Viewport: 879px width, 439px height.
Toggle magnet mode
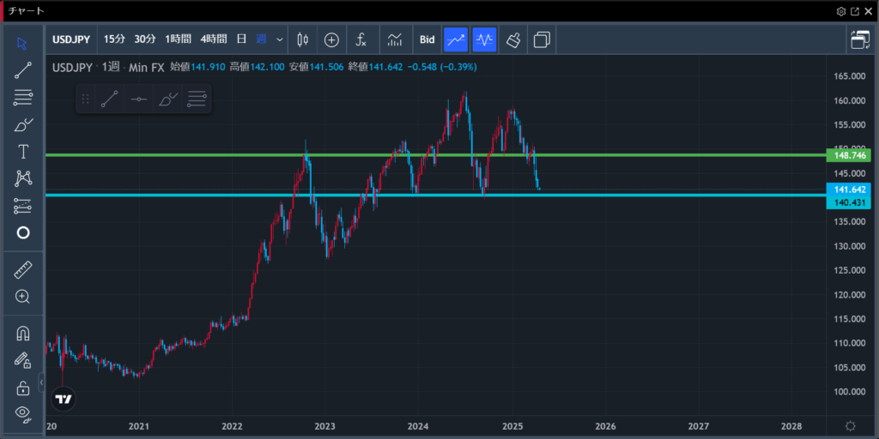pyautogui.click(x=23, y=334)
